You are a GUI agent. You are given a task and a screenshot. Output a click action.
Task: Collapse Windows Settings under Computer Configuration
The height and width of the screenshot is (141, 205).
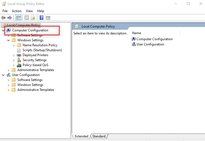click(x=9, y=40)
